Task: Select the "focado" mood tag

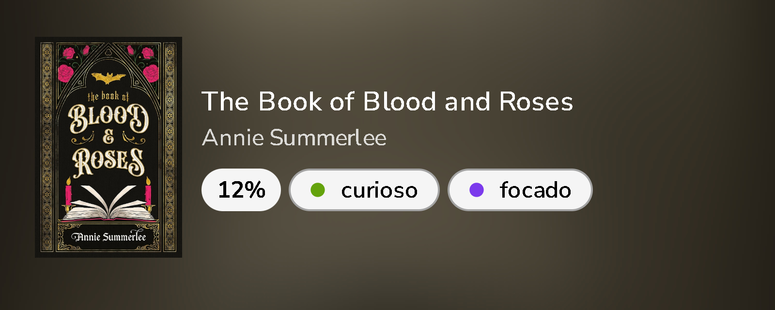Action: coord(520,190)
